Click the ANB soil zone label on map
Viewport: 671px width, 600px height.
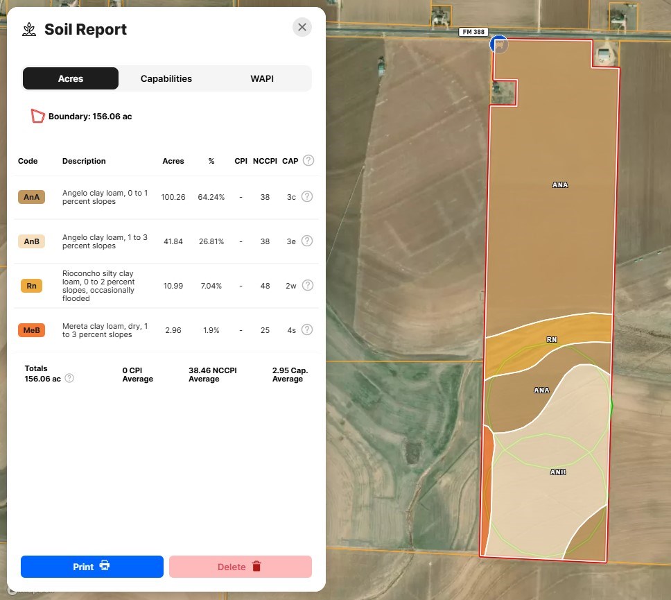[558, 472]
